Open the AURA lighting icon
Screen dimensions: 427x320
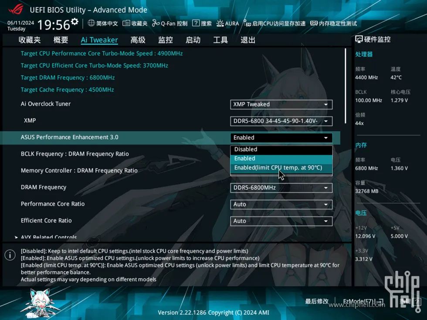pos(220,23)
